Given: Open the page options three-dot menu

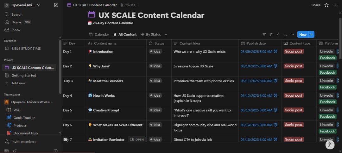Looking at the screenshot, I should click(x=335, y=5).
